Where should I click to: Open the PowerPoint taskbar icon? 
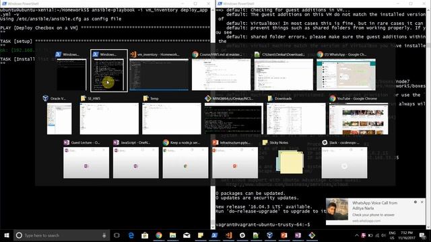click(x=284, y=235)
